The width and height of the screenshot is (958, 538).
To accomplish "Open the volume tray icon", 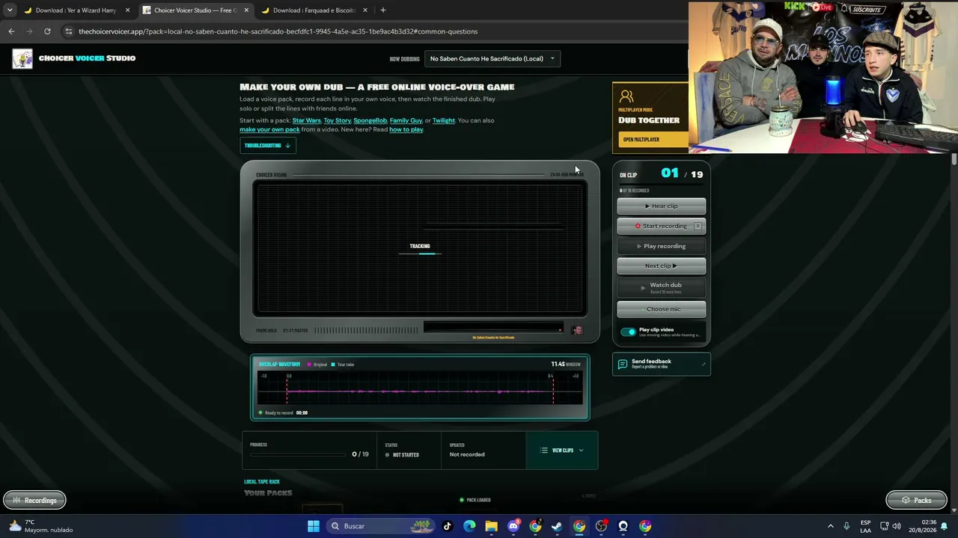I will pyautogui.click(x=897, y=526).
